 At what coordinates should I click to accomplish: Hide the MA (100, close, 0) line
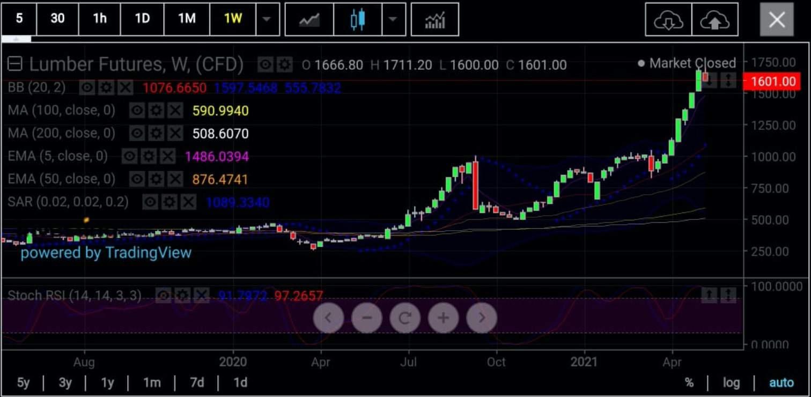tap(137, 111)
